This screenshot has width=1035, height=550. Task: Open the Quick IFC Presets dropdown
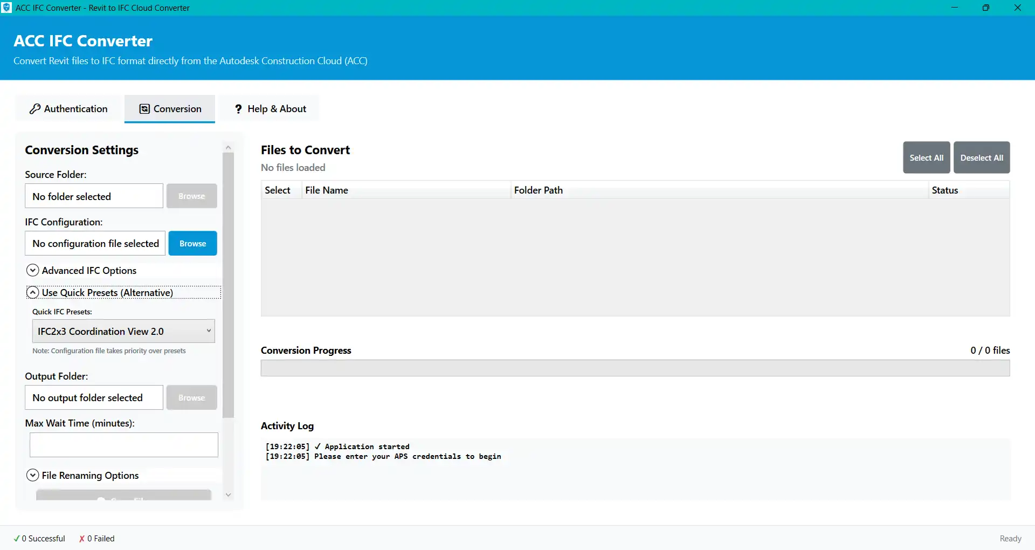tap(123, 331)
